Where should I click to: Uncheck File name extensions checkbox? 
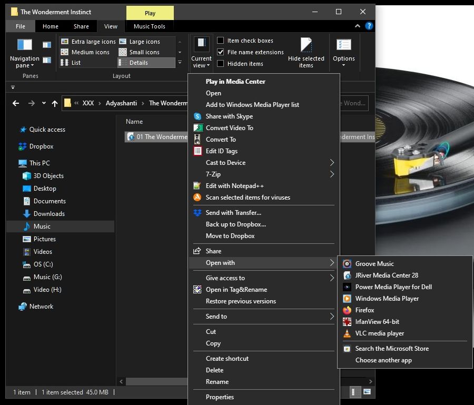[x=221, y=52]
